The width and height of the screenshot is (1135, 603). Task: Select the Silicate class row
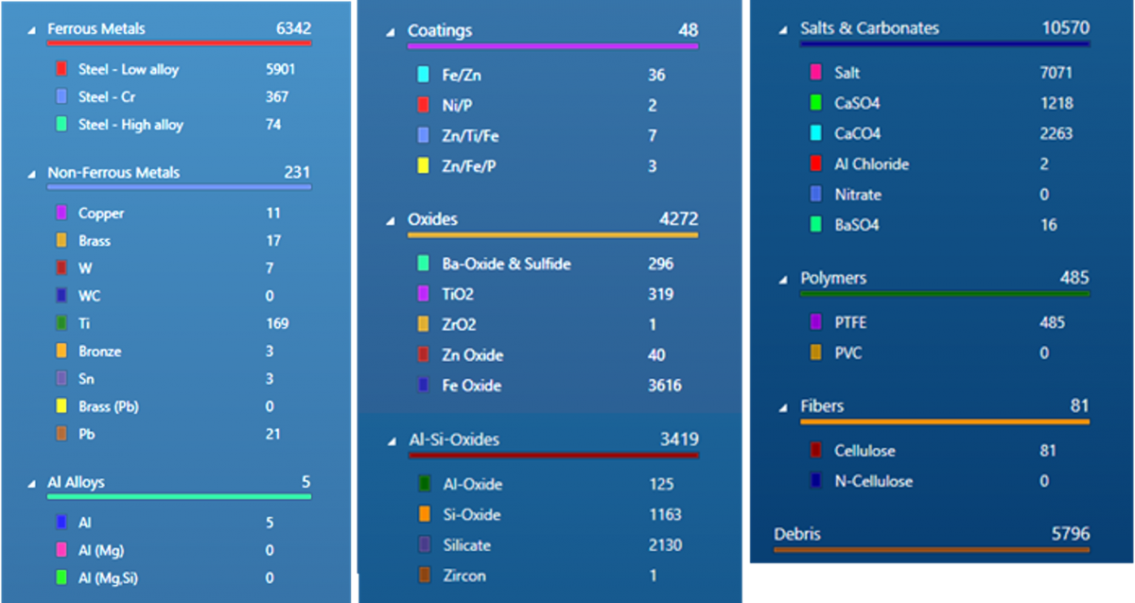(x=466, y=545)
